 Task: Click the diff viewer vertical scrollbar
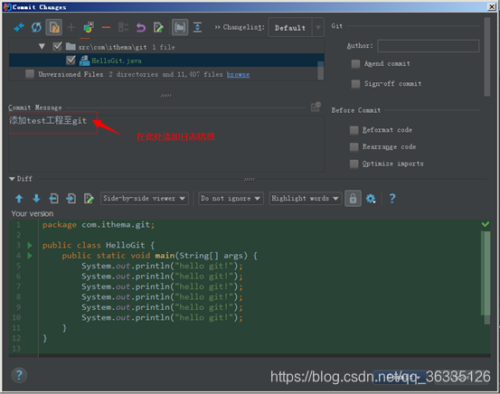point(486,277)
